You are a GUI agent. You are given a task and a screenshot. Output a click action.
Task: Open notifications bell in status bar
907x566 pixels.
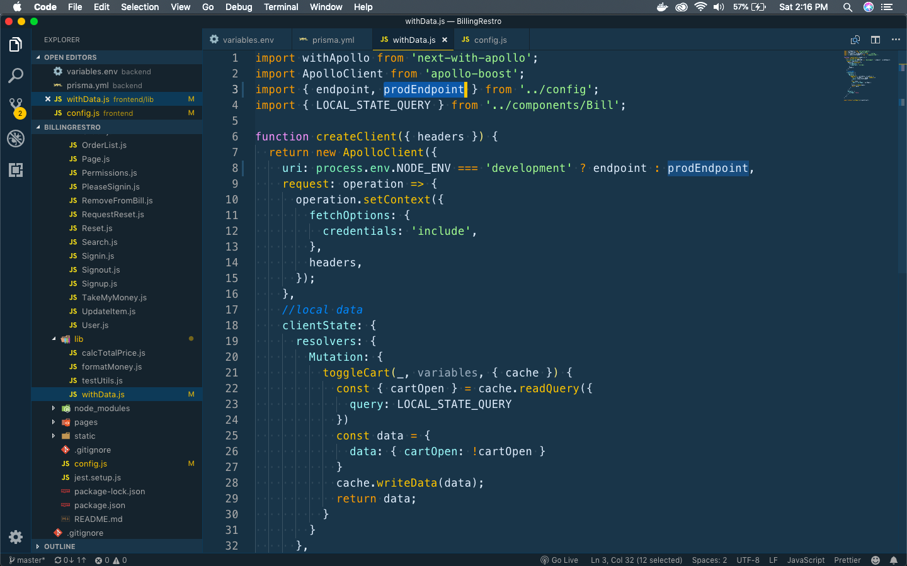pyautogui.click(x=893, y=560)
